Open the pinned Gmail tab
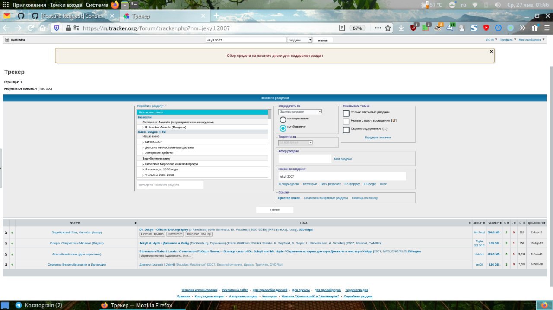 click(7, 16)
